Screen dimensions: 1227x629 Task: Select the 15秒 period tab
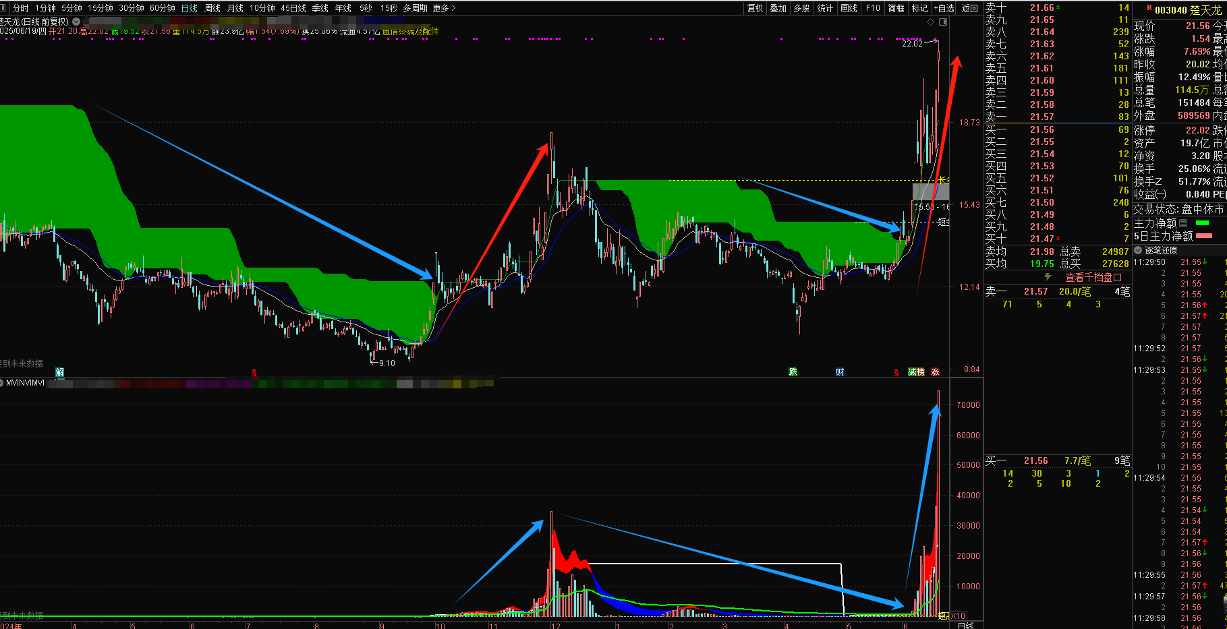tap(389, 8)
